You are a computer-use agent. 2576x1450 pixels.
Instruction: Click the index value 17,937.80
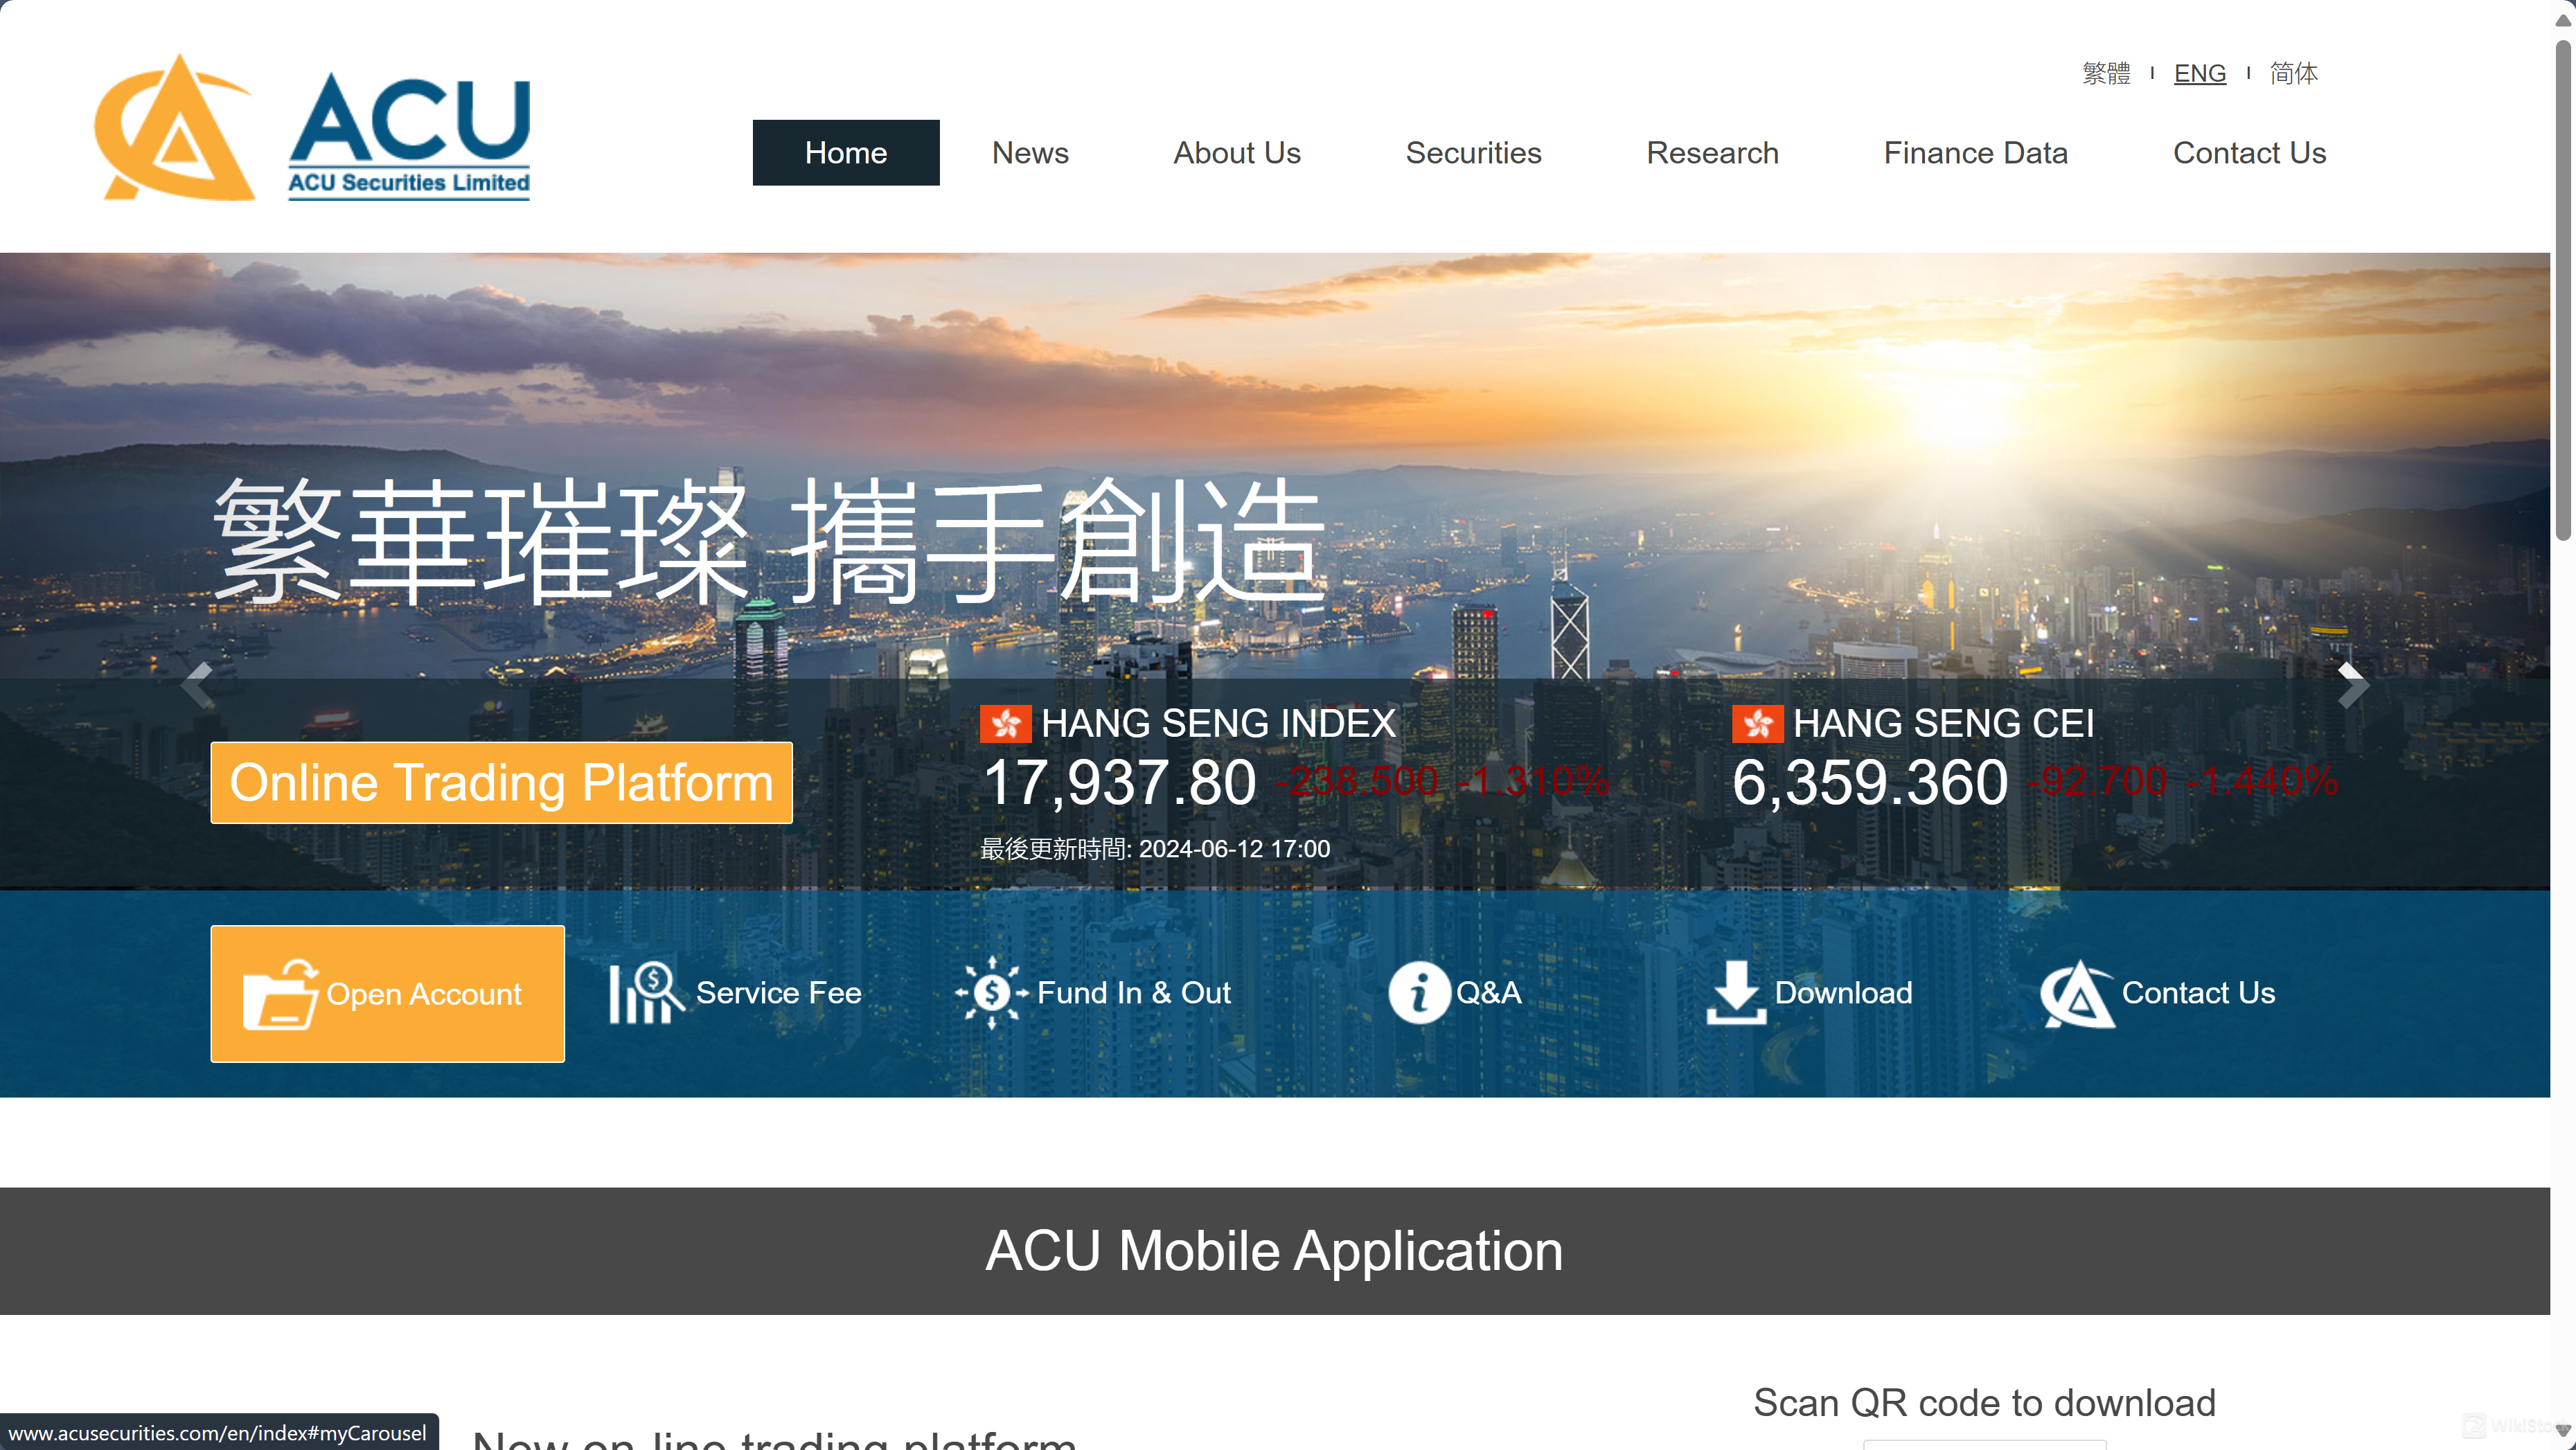(1119, 782)
